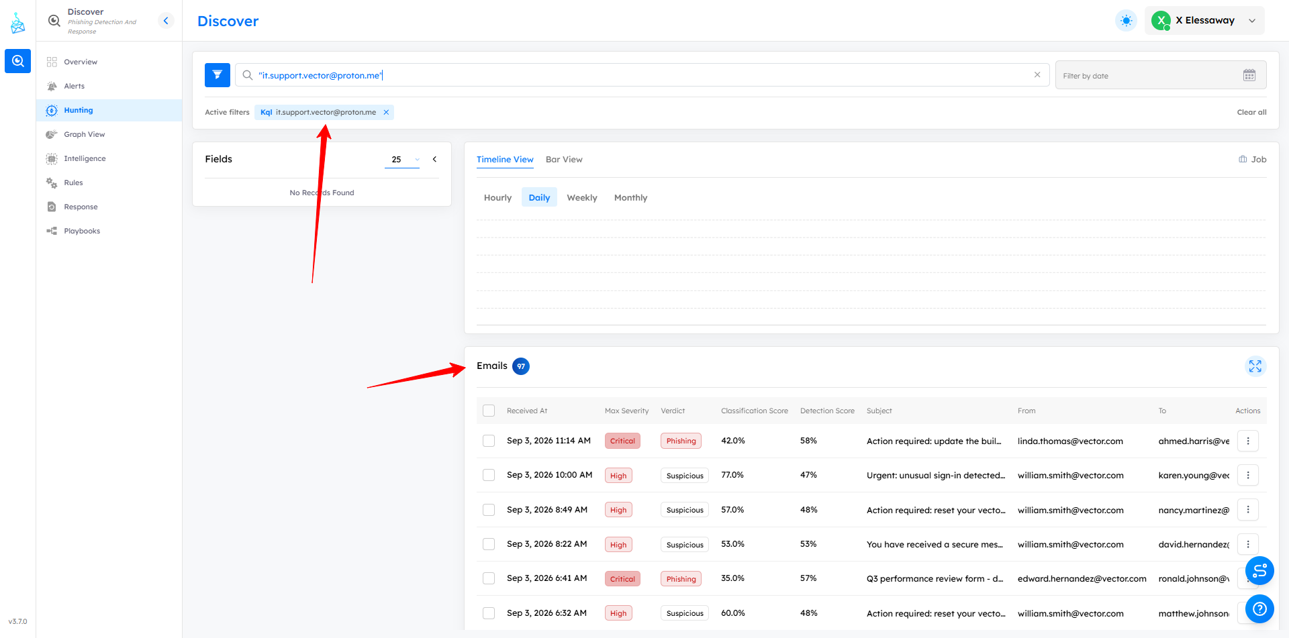Switch to Bar View tab

[564, 160]
